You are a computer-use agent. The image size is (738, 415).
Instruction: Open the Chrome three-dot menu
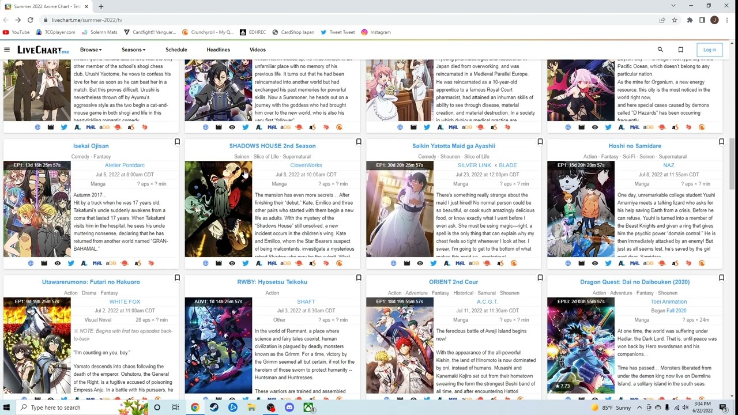click(728, 20)
